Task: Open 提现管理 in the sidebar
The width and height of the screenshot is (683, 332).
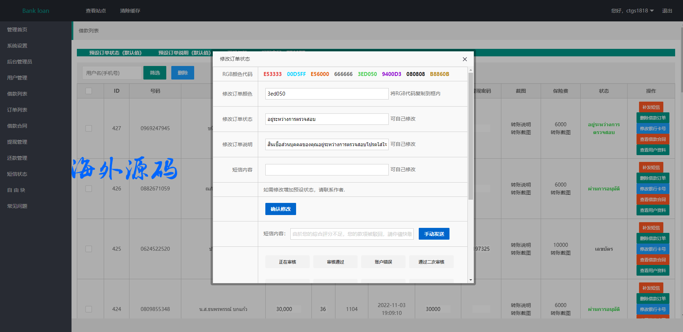Action: [x=17, y=142]
